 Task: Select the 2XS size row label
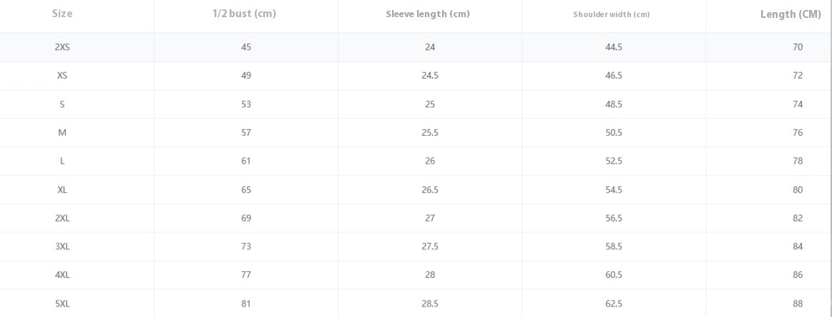point(62,46)
